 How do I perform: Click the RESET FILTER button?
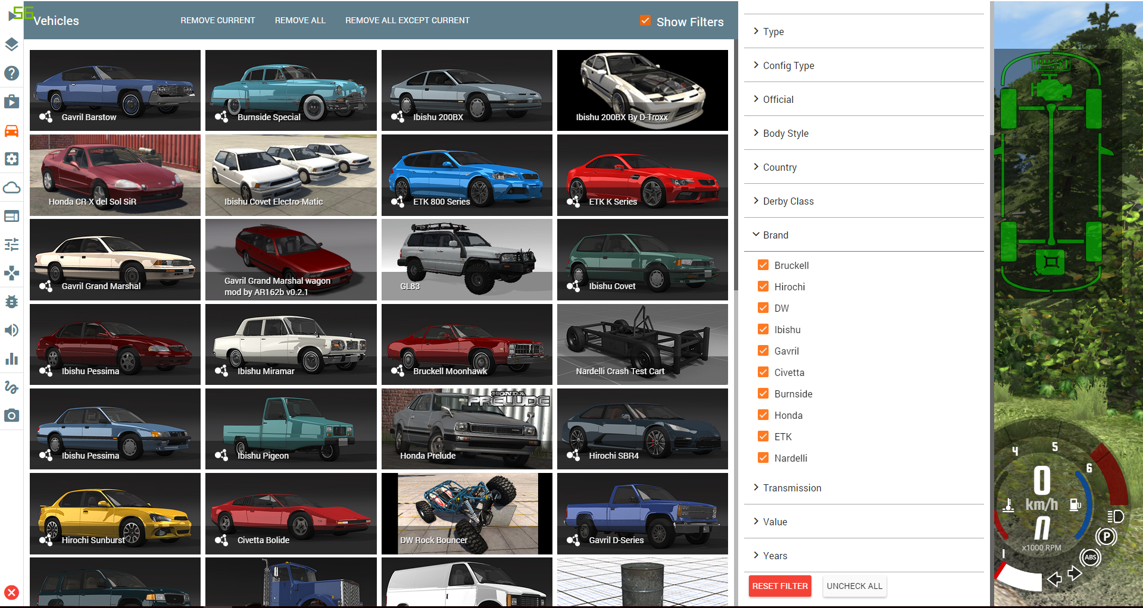tap(780, 586)
